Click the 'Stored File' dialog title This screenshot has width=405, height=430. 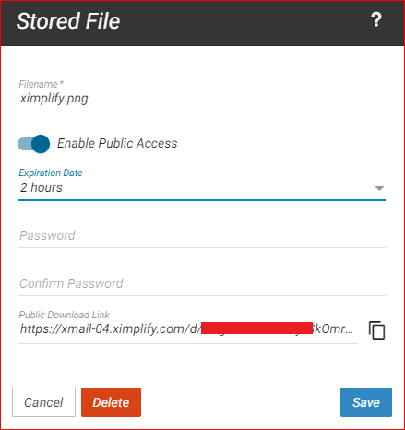68,21
